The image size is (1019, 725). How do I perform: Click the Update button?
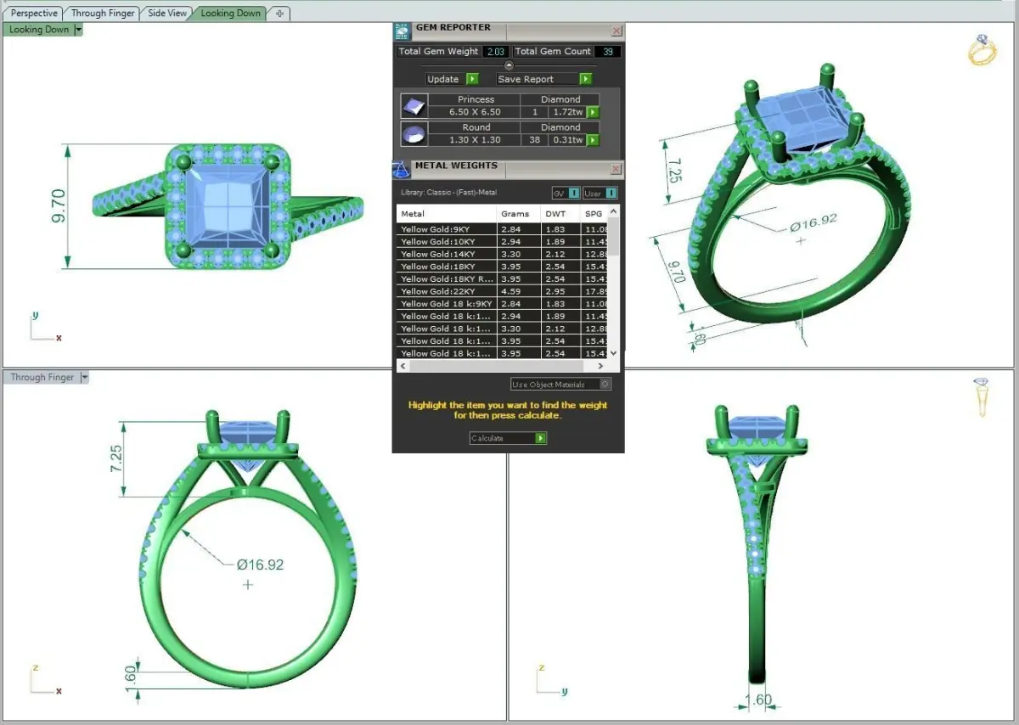point(453,79)
